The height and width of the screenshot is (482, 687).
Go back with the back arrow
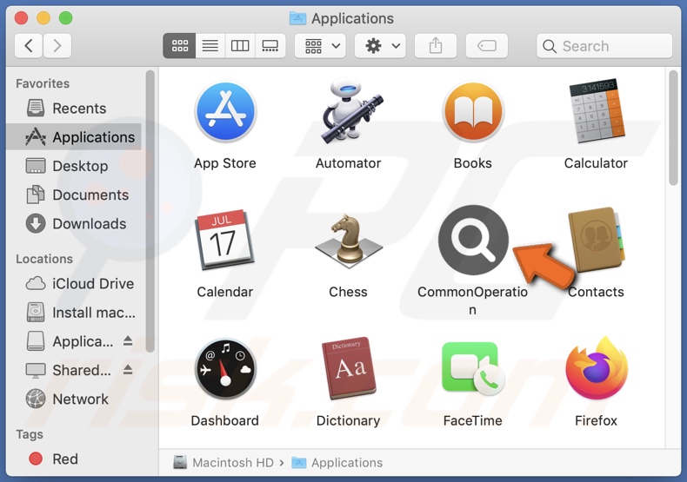[29, 45]
